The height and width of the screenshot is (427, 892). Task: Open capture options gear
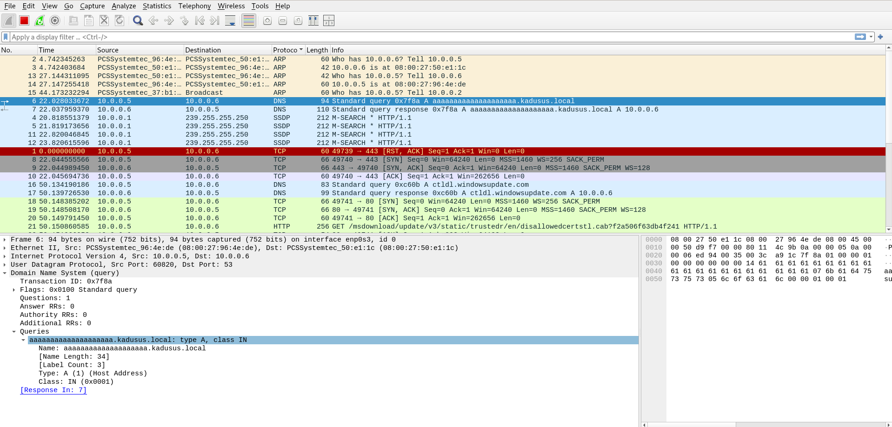pos(55,20)
